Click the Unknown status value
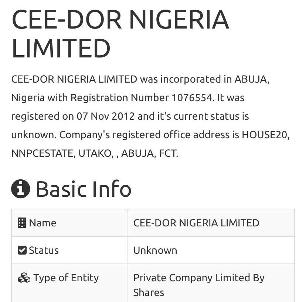Viewport: 306px width, 302px height. (155, 250)
